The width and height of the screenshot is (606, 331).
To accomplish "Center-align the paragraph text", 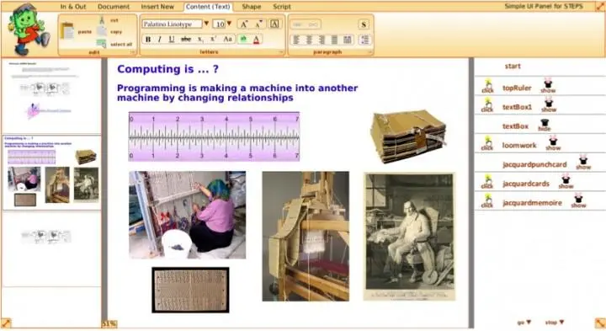I will [309, 40].
